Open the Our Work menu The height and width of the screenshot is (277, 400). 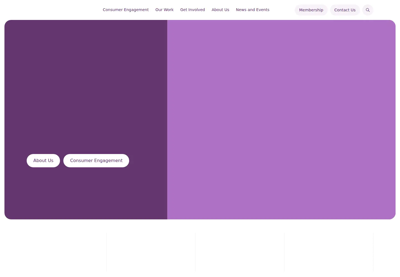point(164,10)
